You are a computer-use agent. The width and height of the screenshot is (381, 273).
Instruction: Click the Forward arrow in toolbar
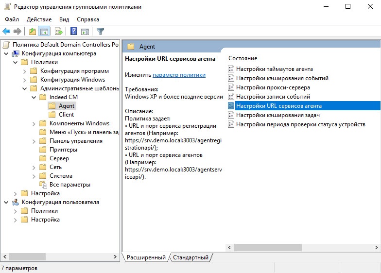(17, 32)
